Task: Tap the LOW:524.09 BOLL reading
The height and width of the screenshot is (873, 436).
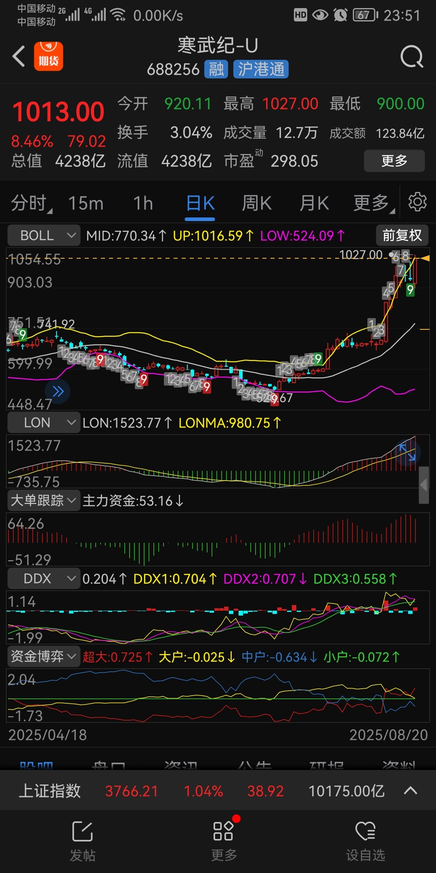Action: tap(302, 236)
